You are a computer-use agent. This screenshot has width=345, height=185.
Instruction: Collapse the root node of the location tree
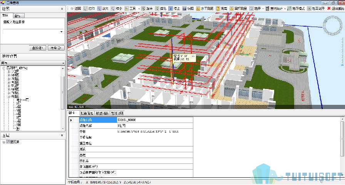3,68
